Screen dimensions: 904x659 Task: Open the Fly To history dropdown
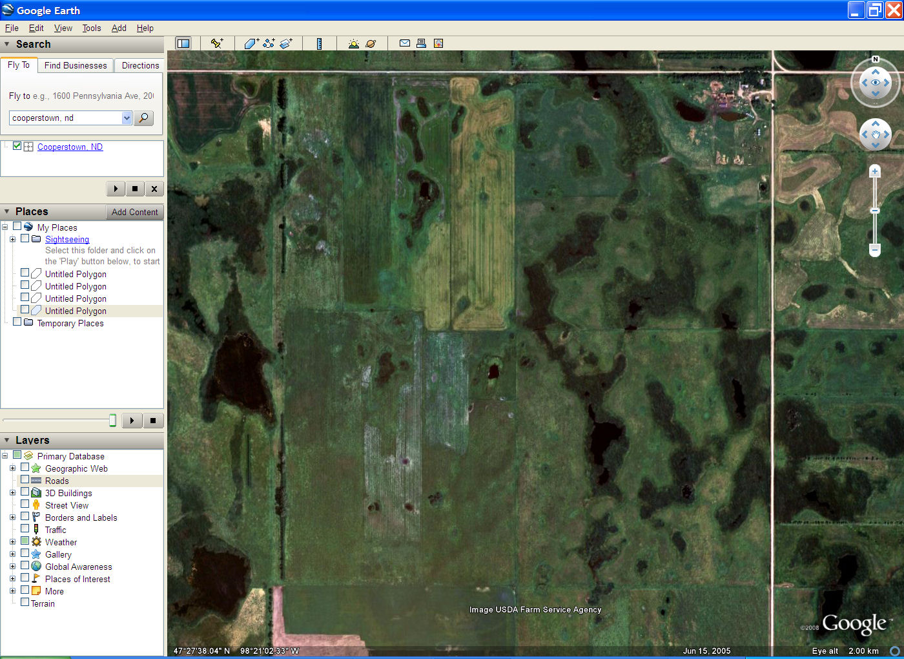tap(127, 118)
